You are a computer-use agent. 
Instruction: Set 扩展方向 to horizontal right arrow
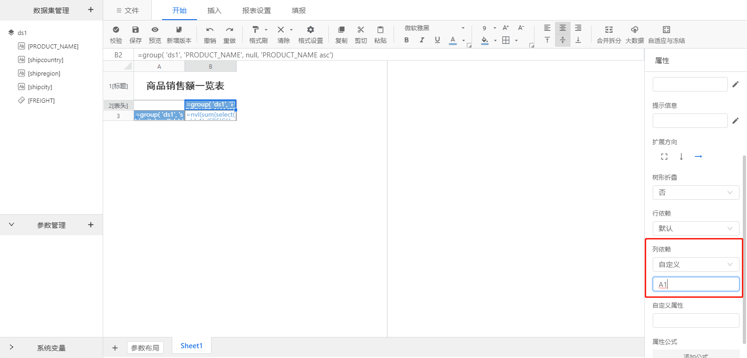coord(698,157)
